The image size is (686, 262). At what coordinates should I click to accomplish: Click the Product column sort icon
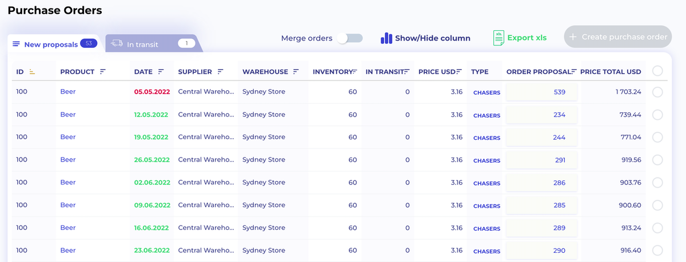(x=103, y=72)
